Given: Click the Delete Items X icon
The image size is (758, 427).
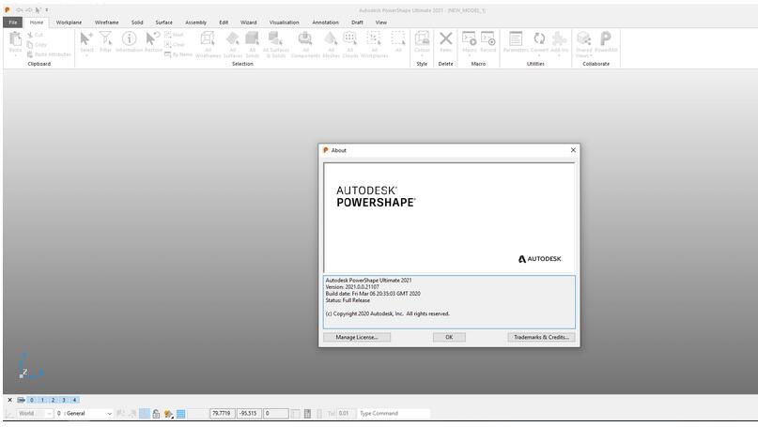Looking at the screenshot, I should (446, 38).
